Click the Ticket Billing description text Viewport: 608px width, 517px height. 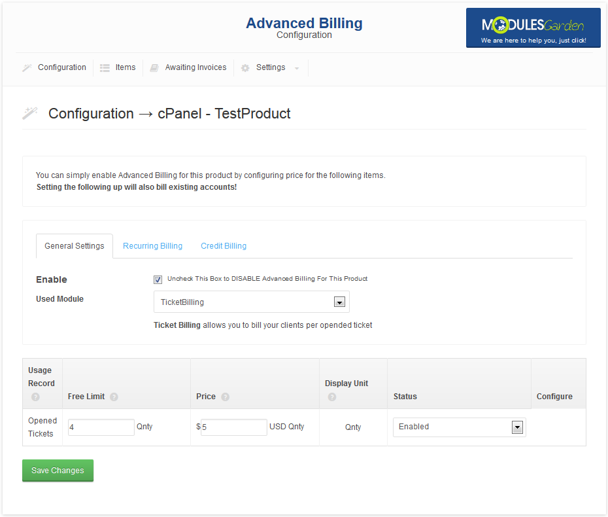tap(263, 325)
